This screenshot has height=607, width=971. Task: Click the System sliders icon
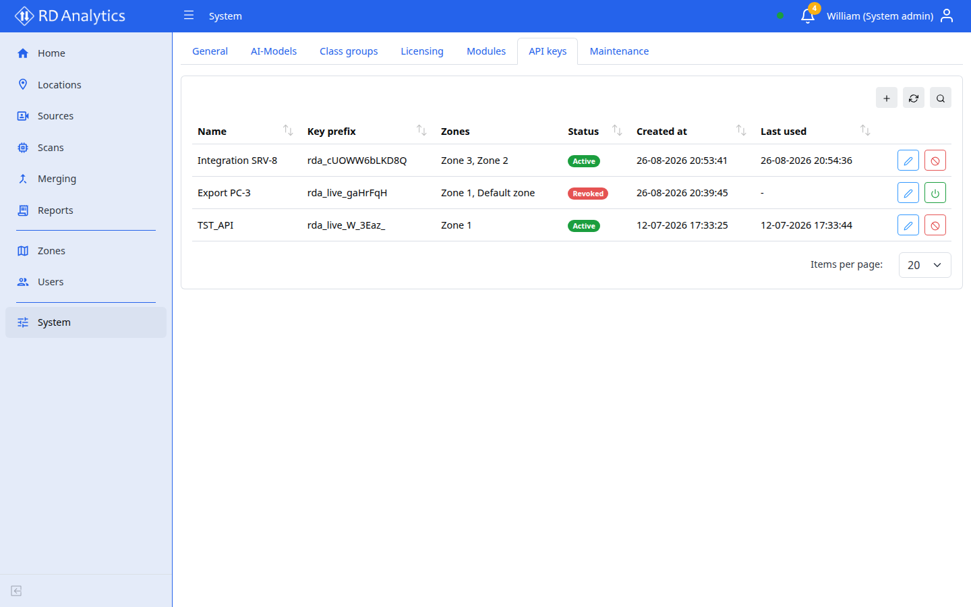[x=23, y=322]
